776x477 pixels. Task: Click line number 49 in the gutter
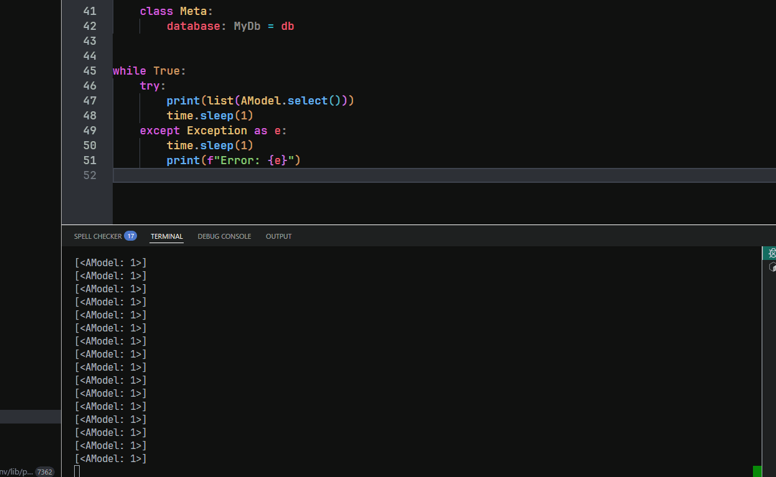pos(89,131)
